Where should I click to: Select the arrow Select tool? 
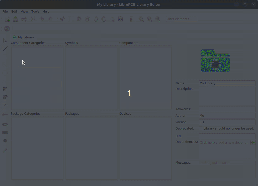[x=5, y=41]
